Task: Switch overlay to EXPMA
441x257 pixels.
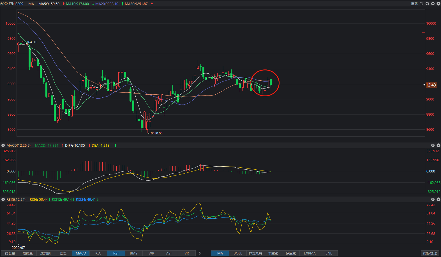Action: (x=310, y=253)
